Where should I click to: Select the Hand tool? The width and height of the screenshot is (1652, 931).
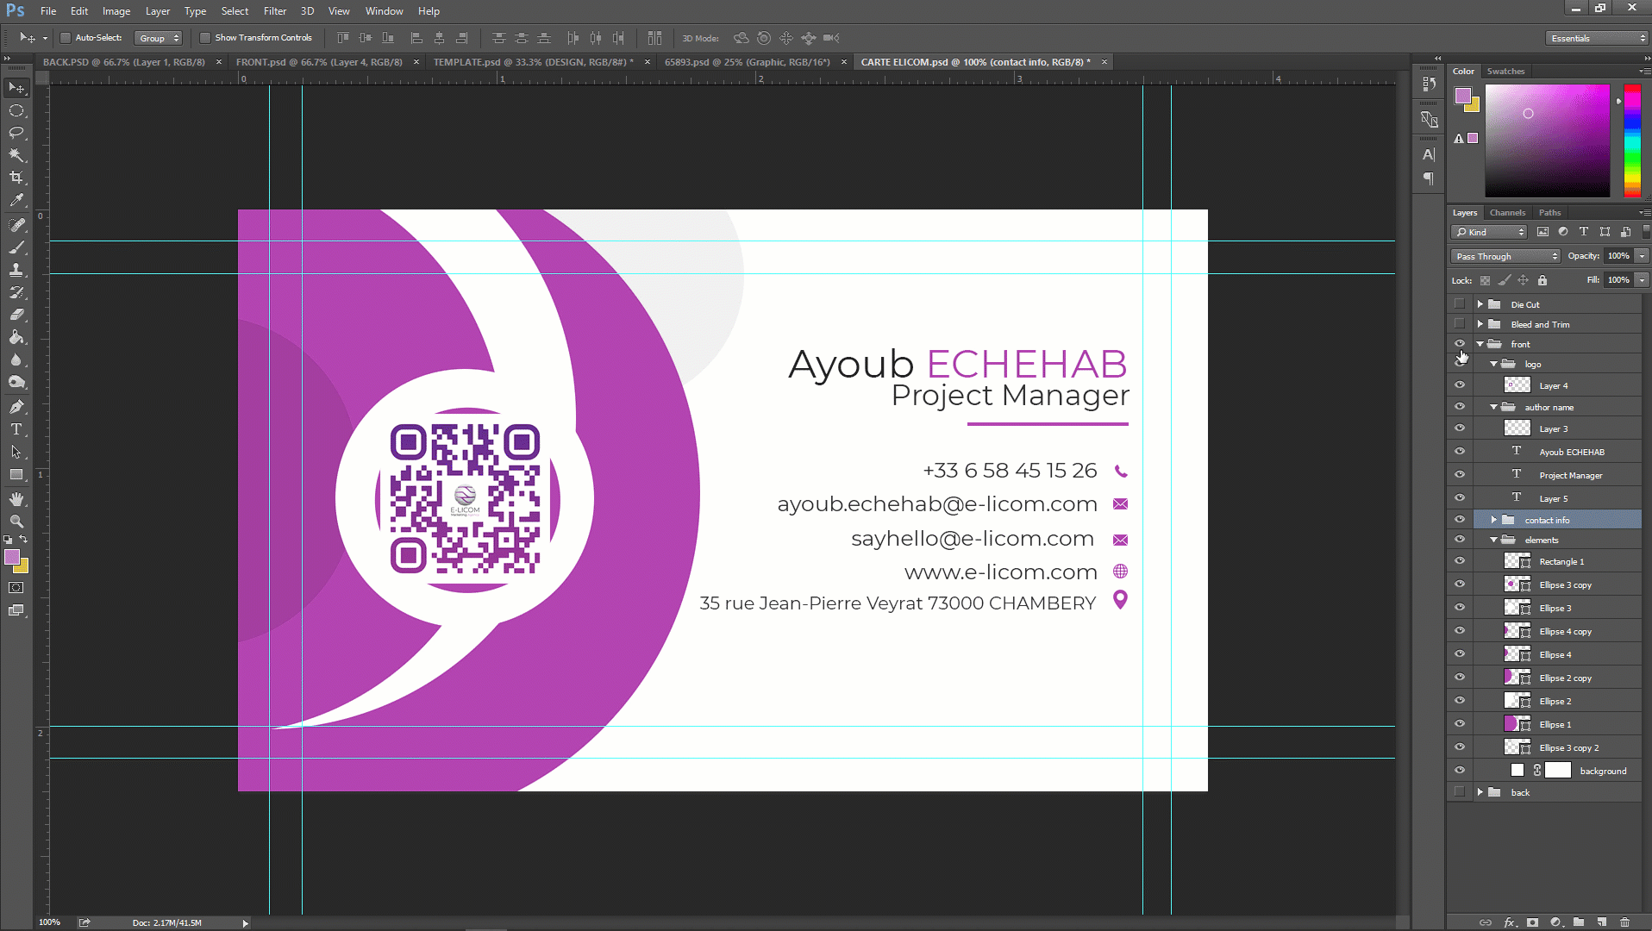click(x=16, y=499)
